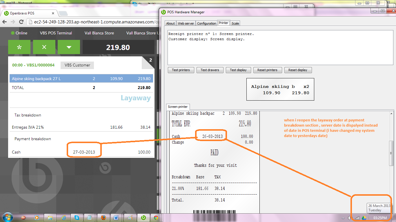
Task: Select the Alpine skiing backpack 27 L line
Action: 81,79
